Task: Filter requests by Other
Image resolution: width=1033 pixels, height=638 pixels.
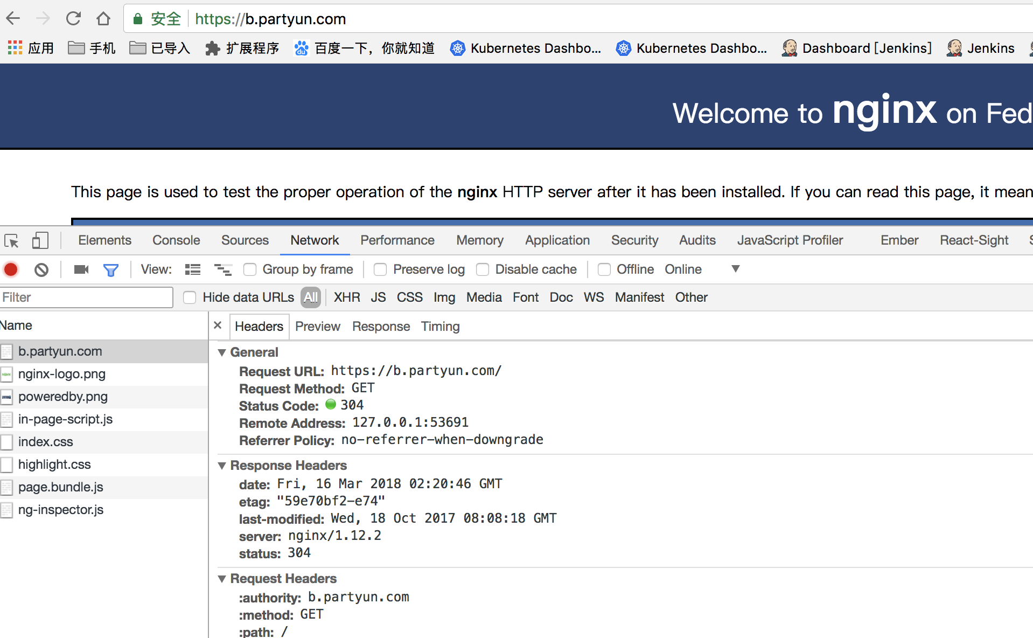Action: 692,297
